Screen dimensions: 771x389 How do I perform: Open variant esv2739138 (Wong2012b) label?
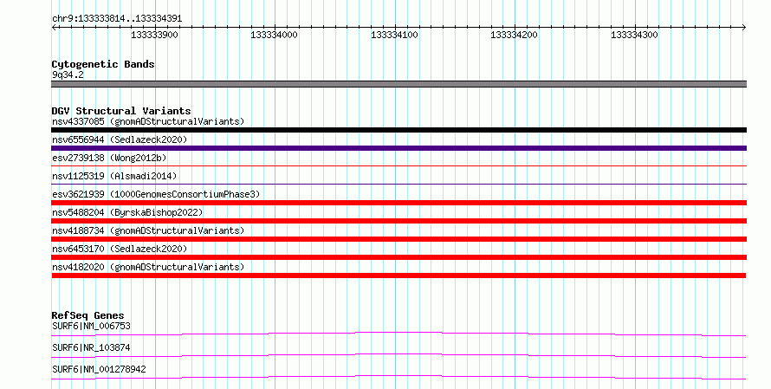click(109, 158)
